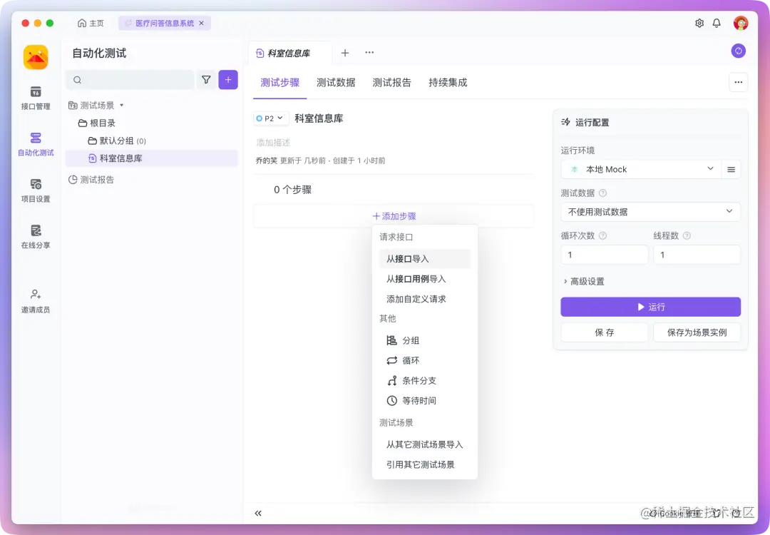Expand the 高级设置 section
This screenshot has width=770, height=535.
(585, 280)
